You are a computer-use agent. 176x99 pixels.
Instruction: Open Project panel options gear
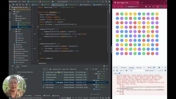[x=26, y=5]
